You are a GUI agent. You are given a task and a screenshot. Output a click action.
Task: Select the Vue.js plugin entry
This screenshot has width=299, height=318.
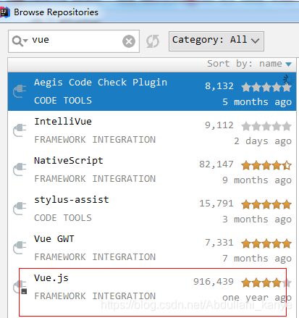152,287
